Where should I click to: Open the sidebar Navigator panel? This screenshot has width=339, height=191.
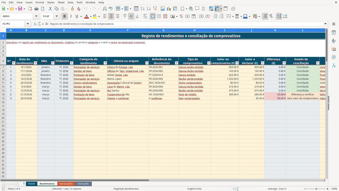click(334, 57)
